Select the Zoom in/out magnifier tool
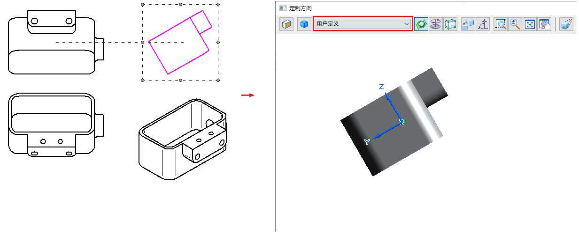Image resolution: width=579 pixels, height=235 pixels. coord(515,24)
